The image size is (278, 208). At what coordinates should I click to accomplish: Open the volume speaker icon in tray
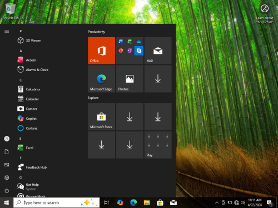pos(242,202)
